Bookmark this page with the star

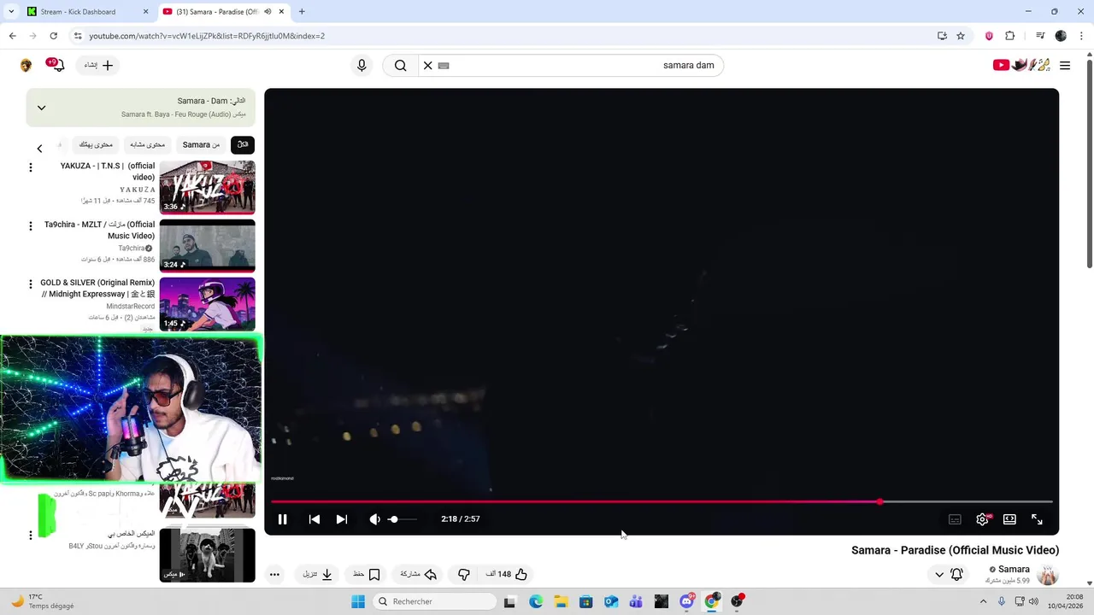click(961, 36)
